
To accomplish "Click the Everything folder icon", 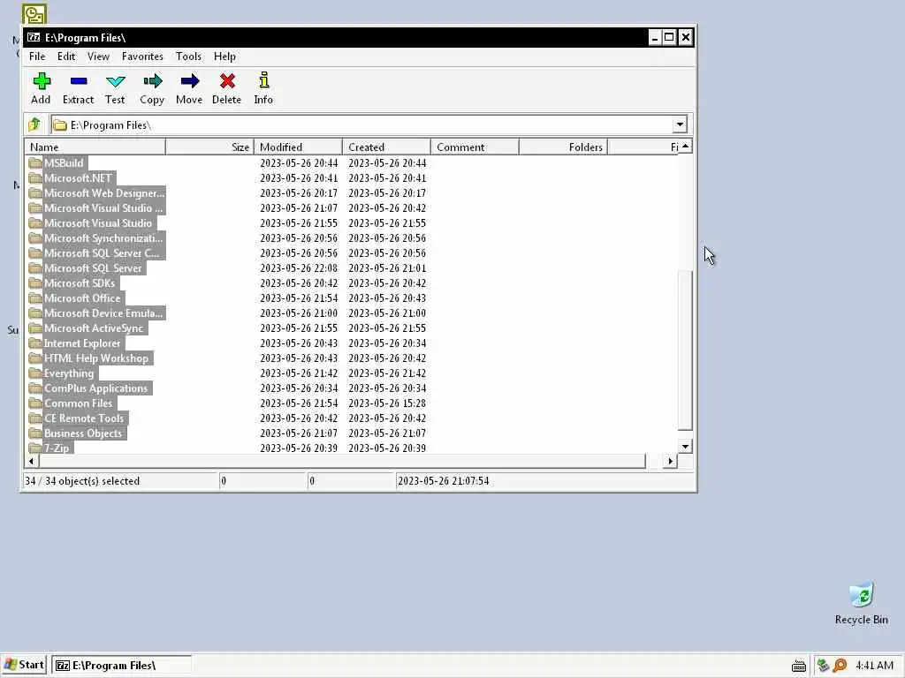I will (x=35, y=373).
